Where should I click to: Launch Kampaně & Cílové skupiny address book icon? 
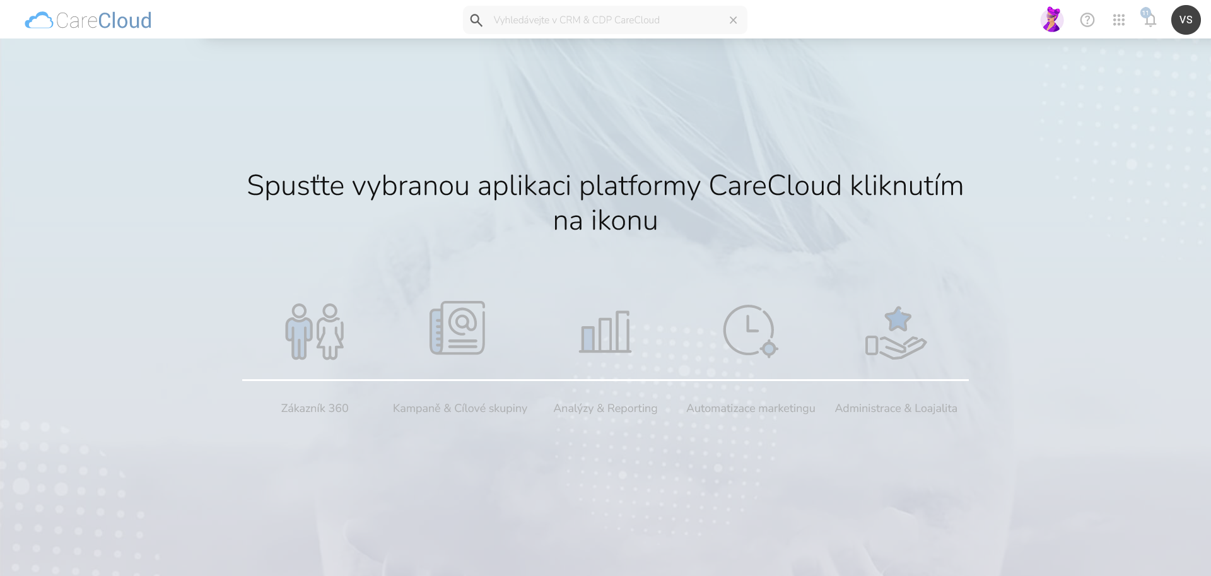point(458,328)
